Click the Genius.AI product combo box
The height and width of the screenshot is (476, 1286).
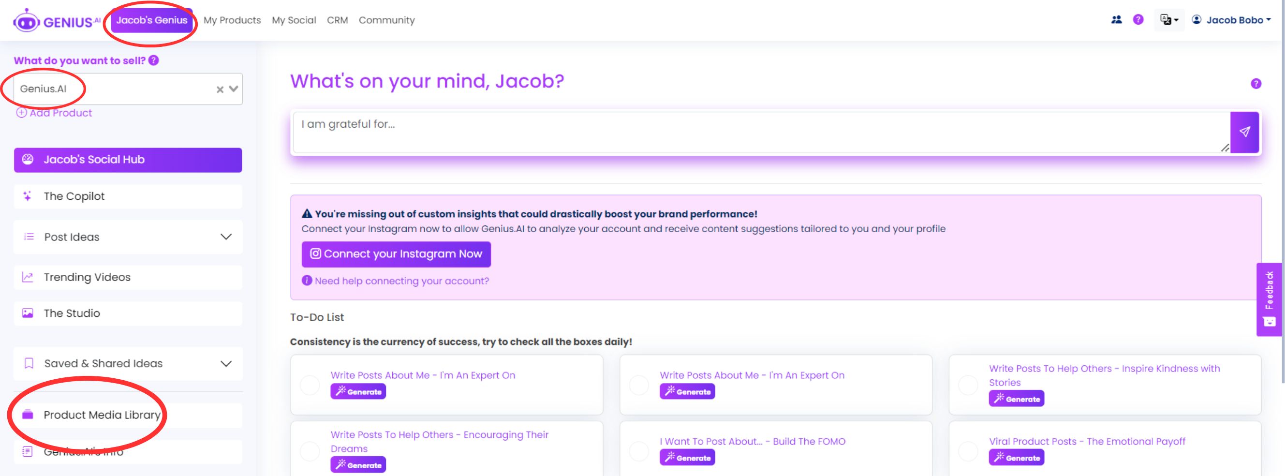(x=128, y=89)
